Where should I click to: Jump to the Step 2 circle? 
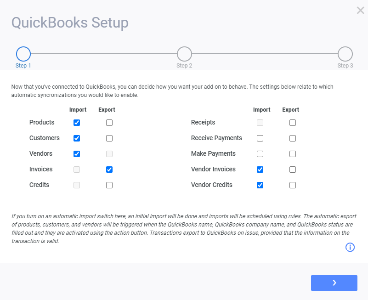184,54
